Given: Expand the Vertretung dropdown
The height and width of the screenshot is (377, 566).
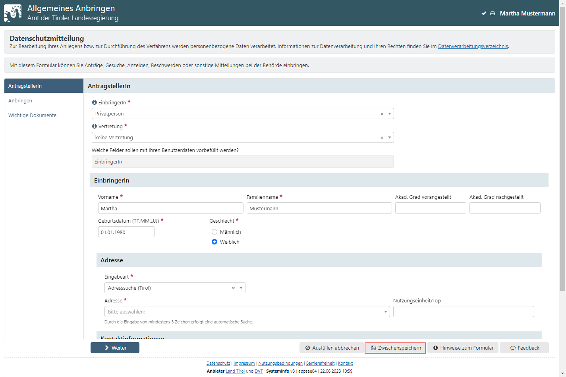Looking at the screenshot, I should pos(390,138).
